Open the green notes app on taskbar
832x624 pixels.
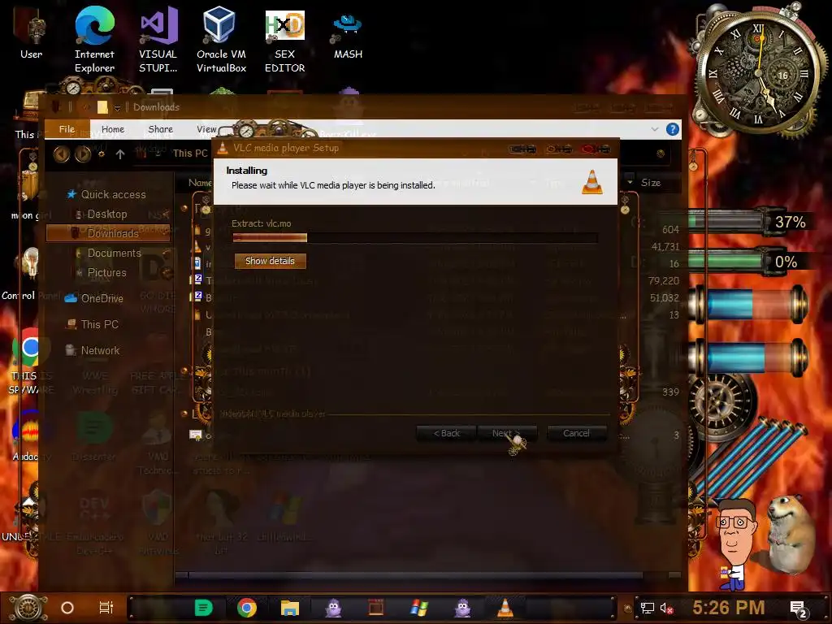203,608
